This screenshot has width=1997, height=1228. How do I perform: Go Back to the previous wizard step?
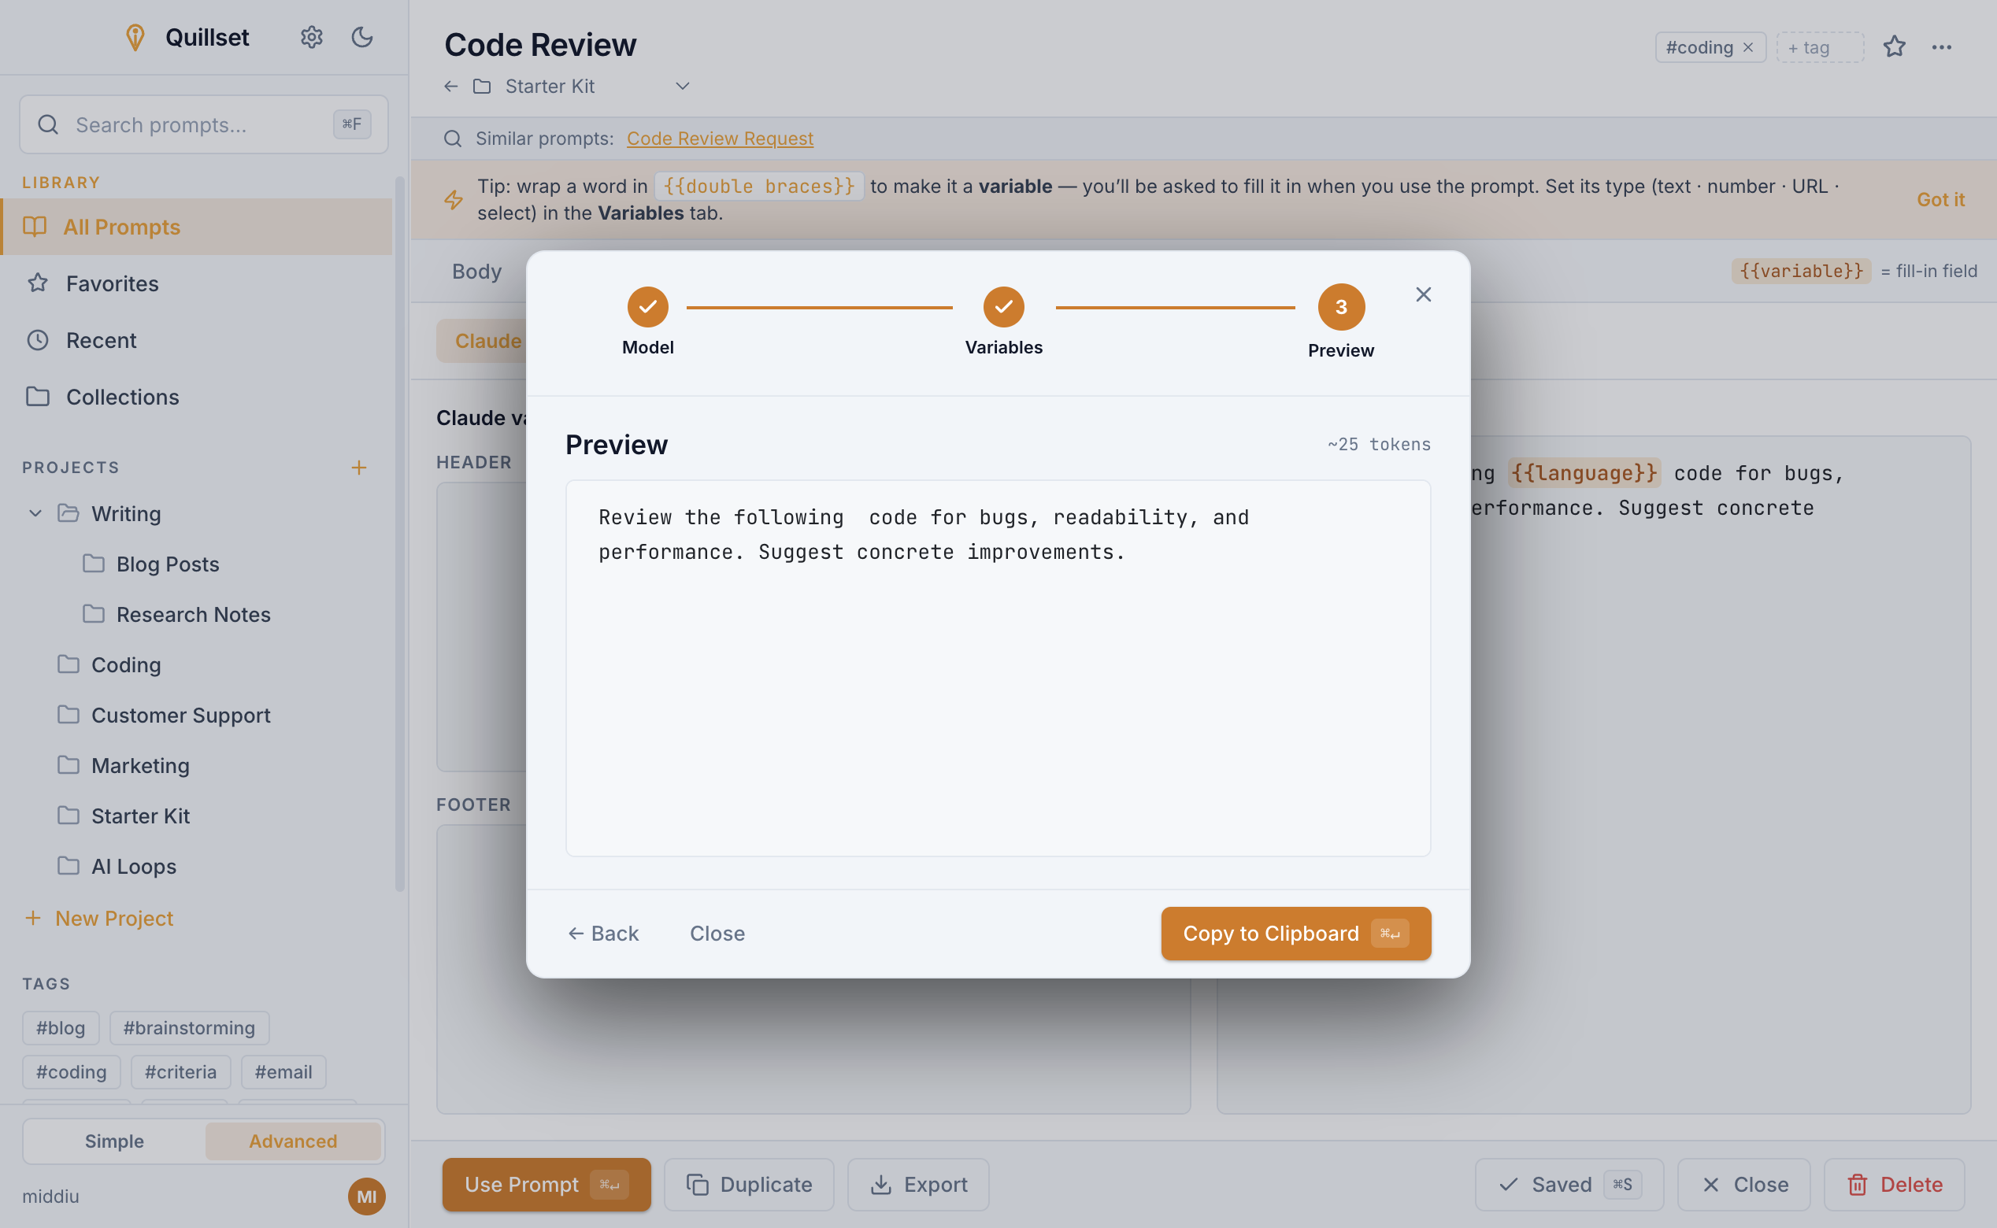click(603, 933)
